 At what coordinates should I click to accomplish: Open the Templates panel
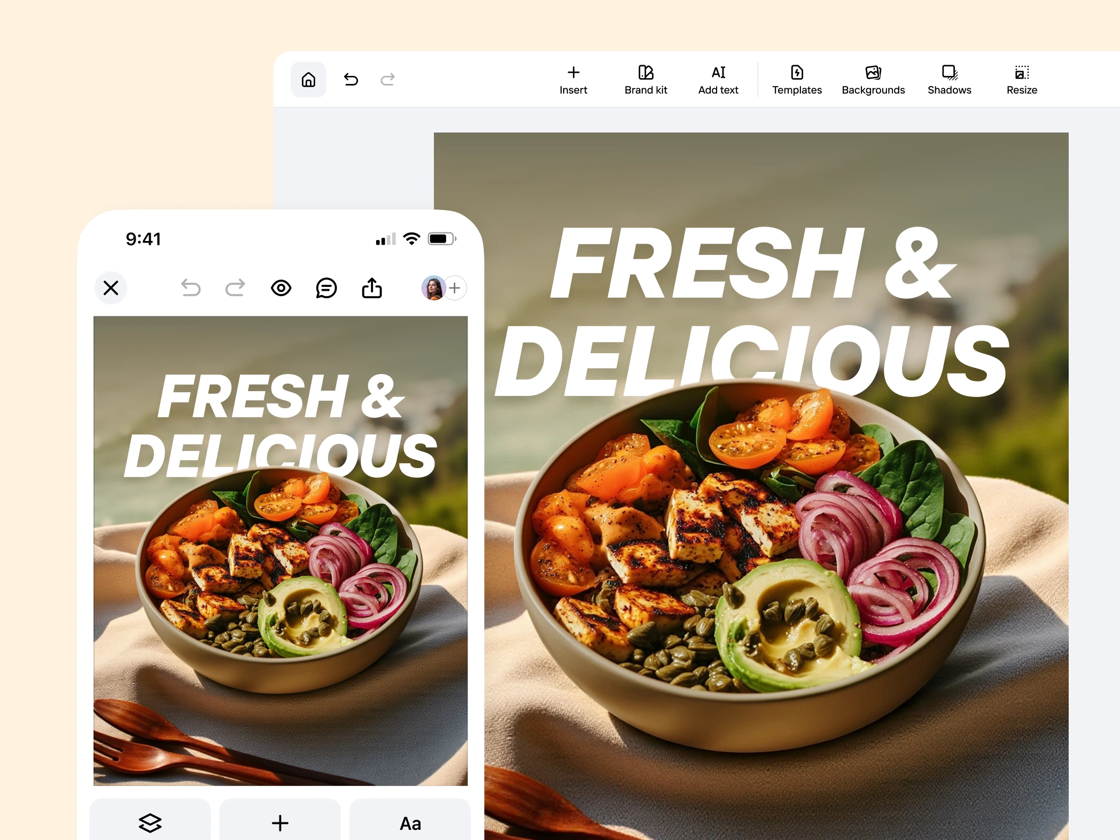click(797, 80)
